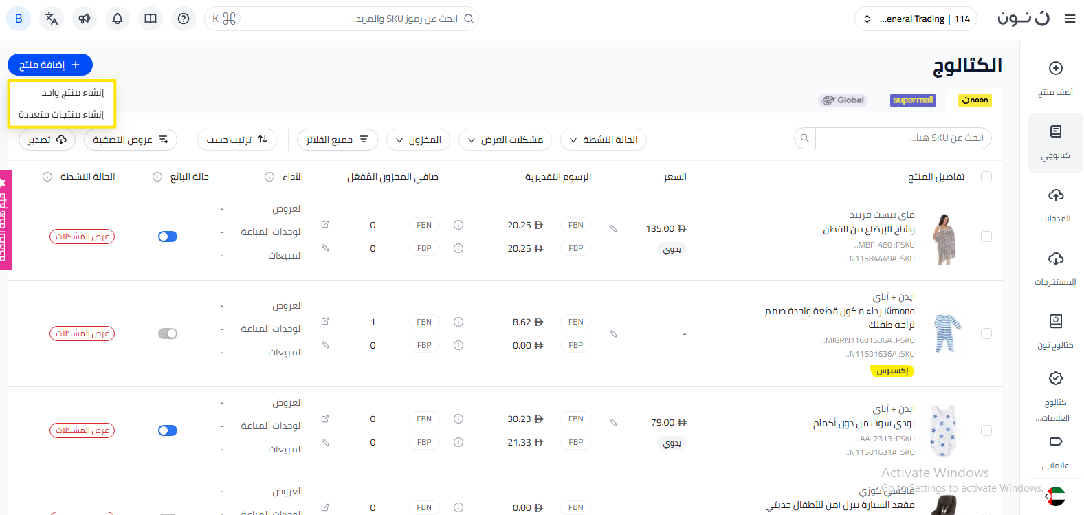
Task: Open the language translation icon
Action: point(52,19)
